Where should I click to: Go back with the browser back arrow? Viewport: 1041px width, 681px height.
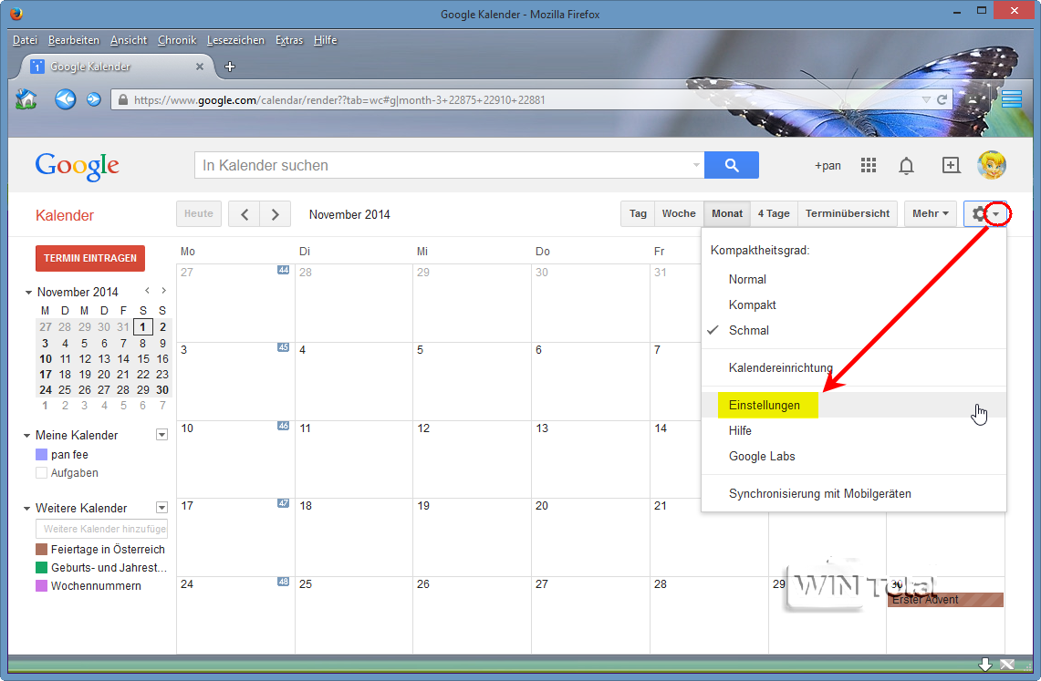pos(65,99)
